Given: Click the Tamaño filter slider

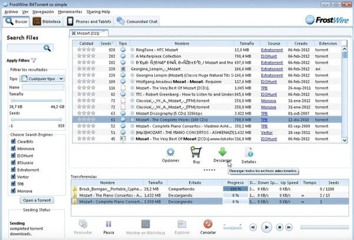Looking at the screenshot, I should tap(37, 100).
